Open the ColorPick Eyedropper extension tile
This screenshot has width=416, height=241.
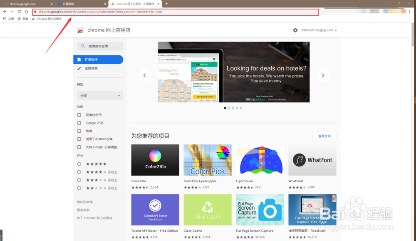click(208, 160)
